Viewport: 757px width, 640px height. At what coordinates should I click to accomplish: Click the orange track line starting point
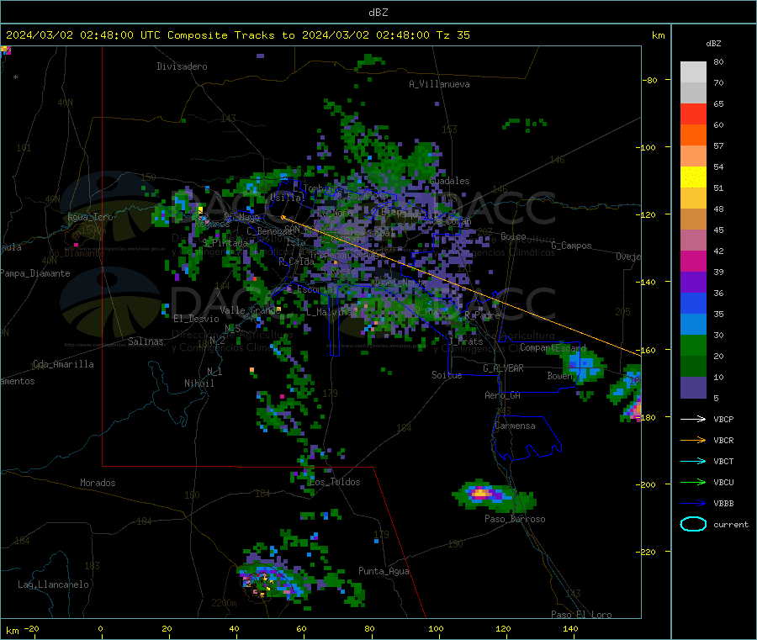[x=283, y=217]
